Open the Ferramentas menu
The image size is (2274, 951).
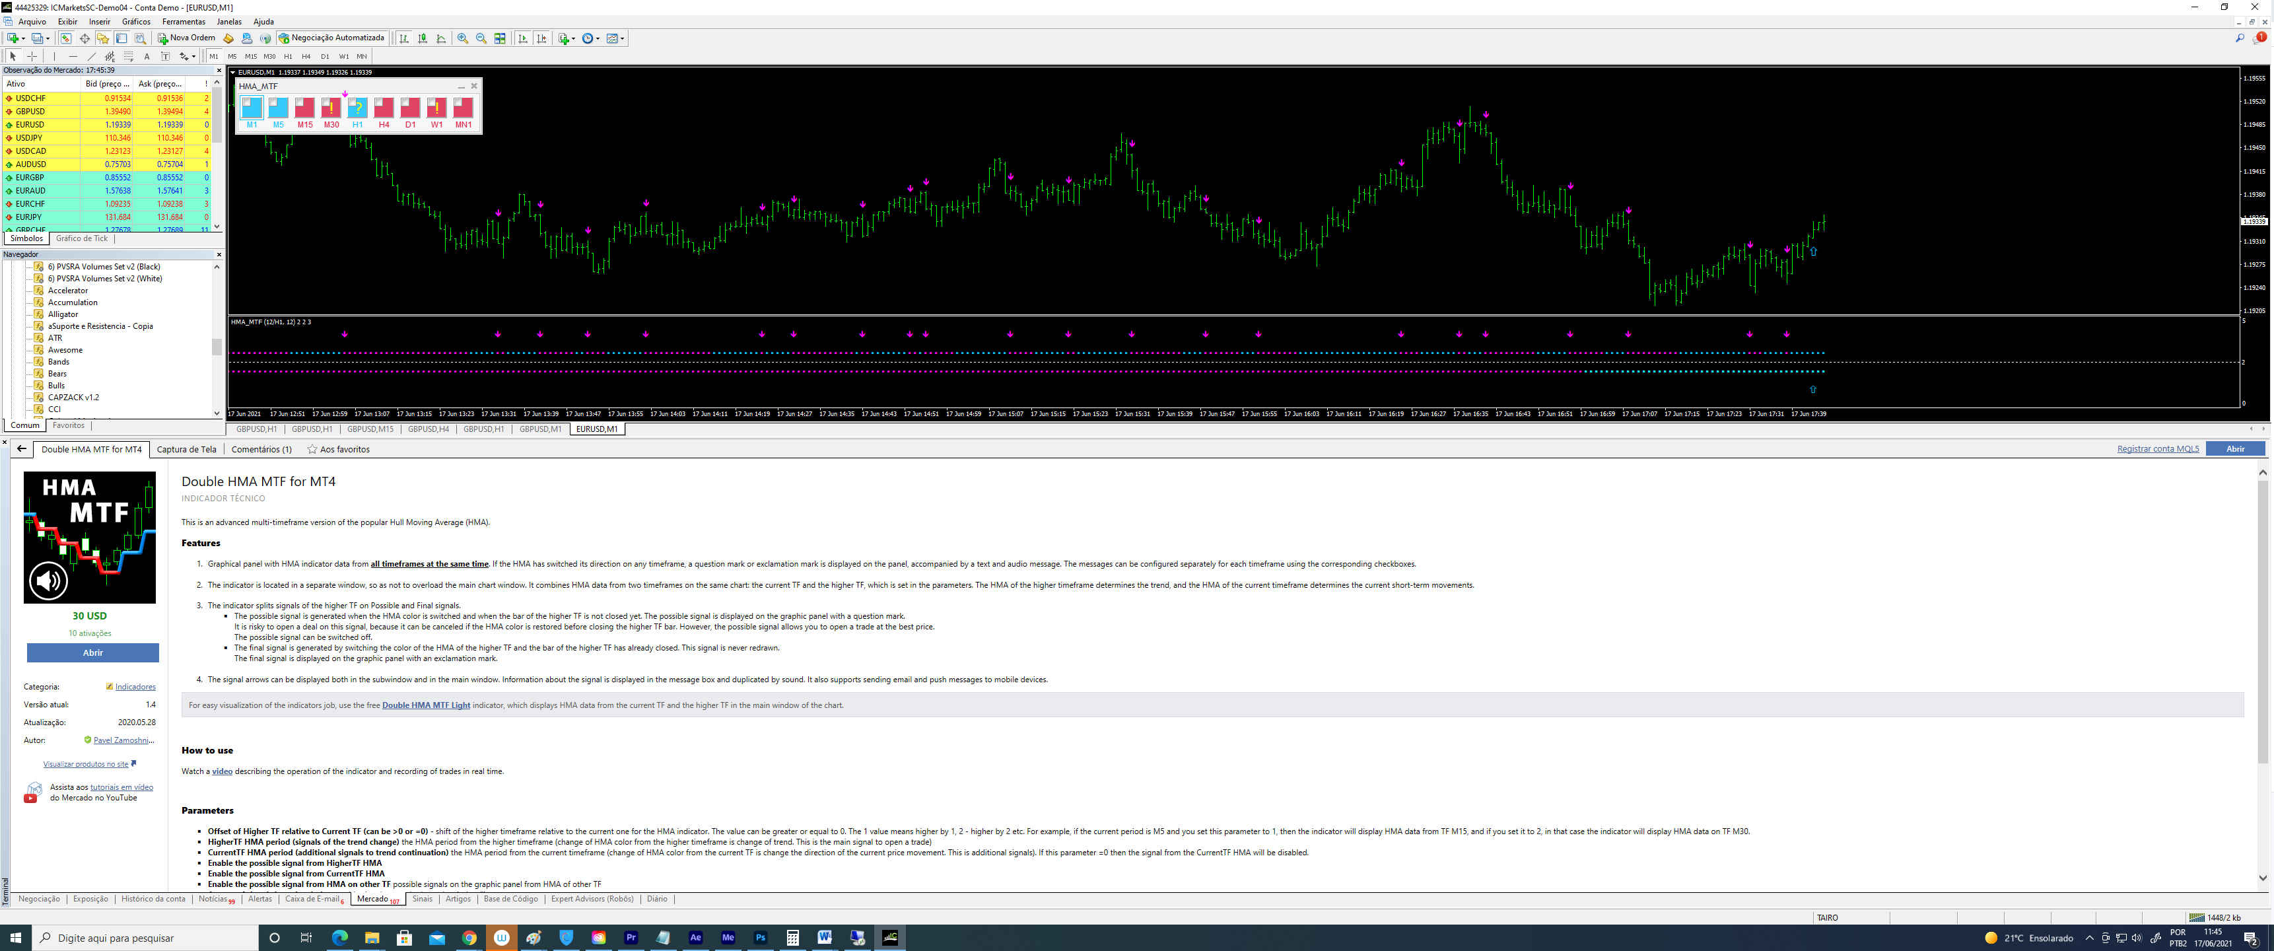[184, 21]
